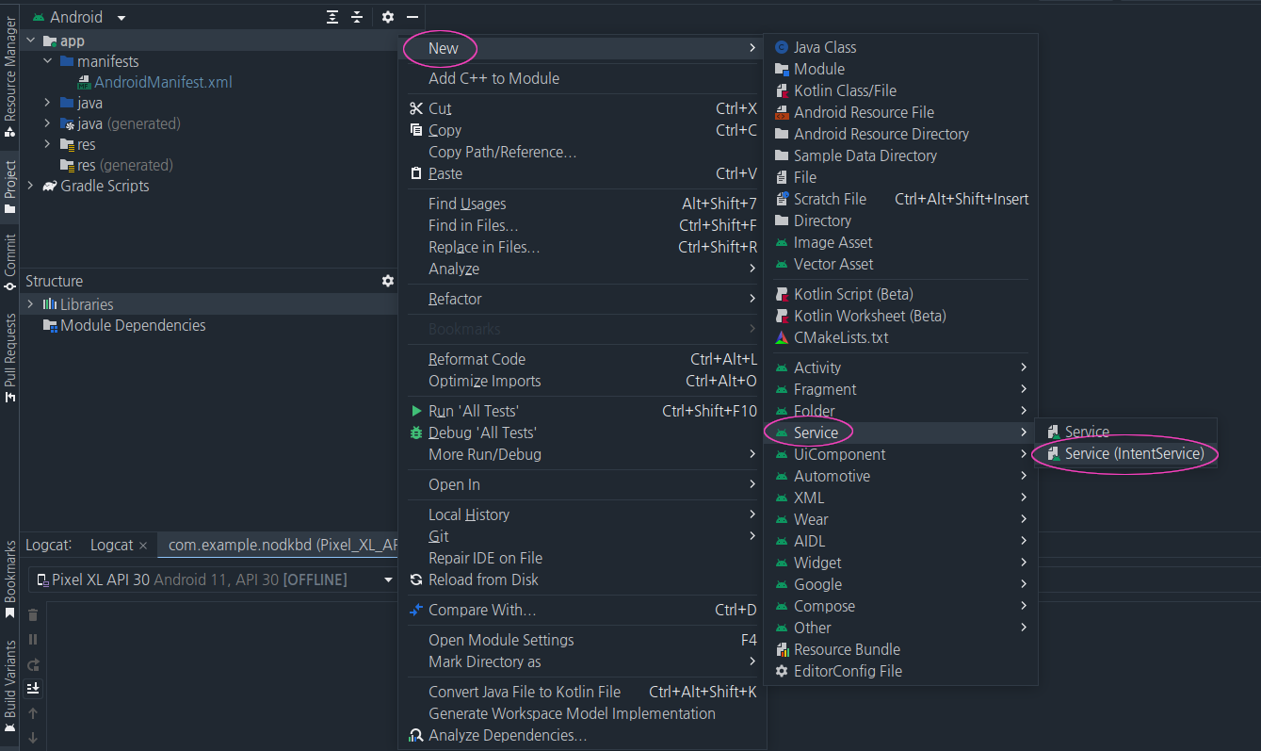
Task: Run 'All Tests' menu item
Action: click(x=582, y=411)
